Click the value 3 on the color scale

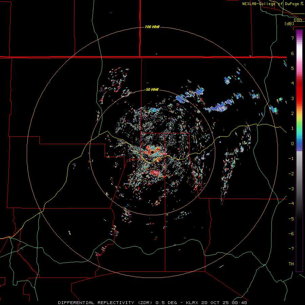(292, 98)
